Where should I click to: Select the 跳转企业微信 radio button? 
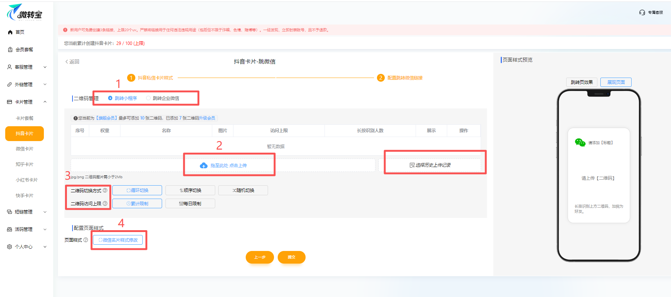[148, 98]
